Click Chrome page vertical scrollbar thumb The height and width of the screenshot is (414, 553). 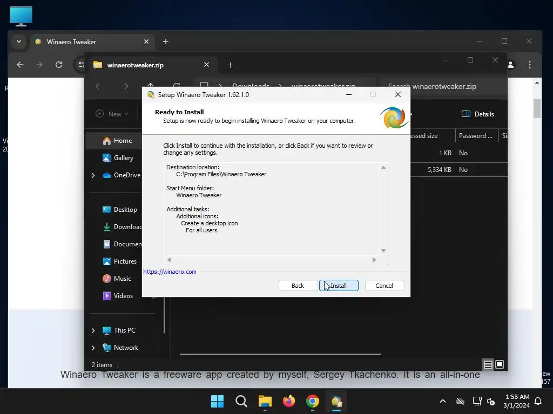pyautogui.click(x=537, y=108)
